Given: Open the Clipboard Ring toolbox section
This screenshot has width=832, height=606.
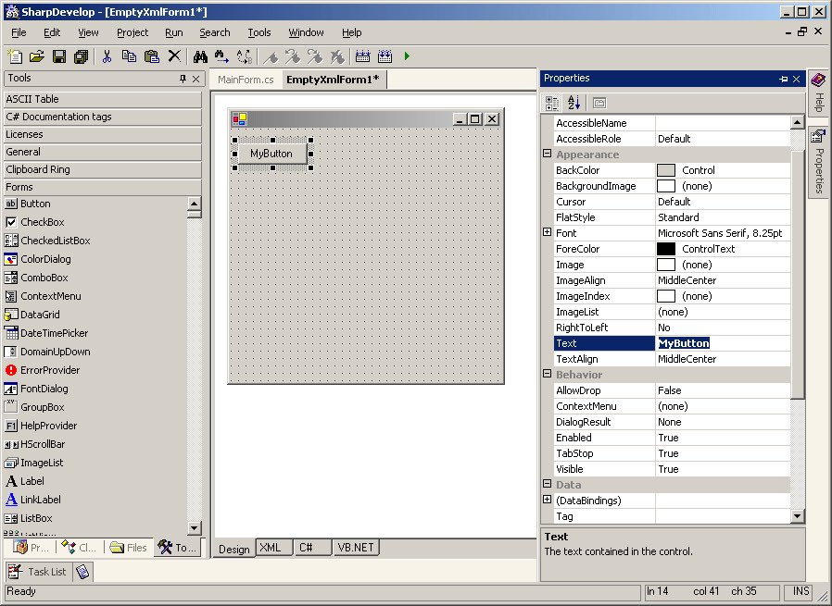Looking at the screenshot, I should click(103, 169).
